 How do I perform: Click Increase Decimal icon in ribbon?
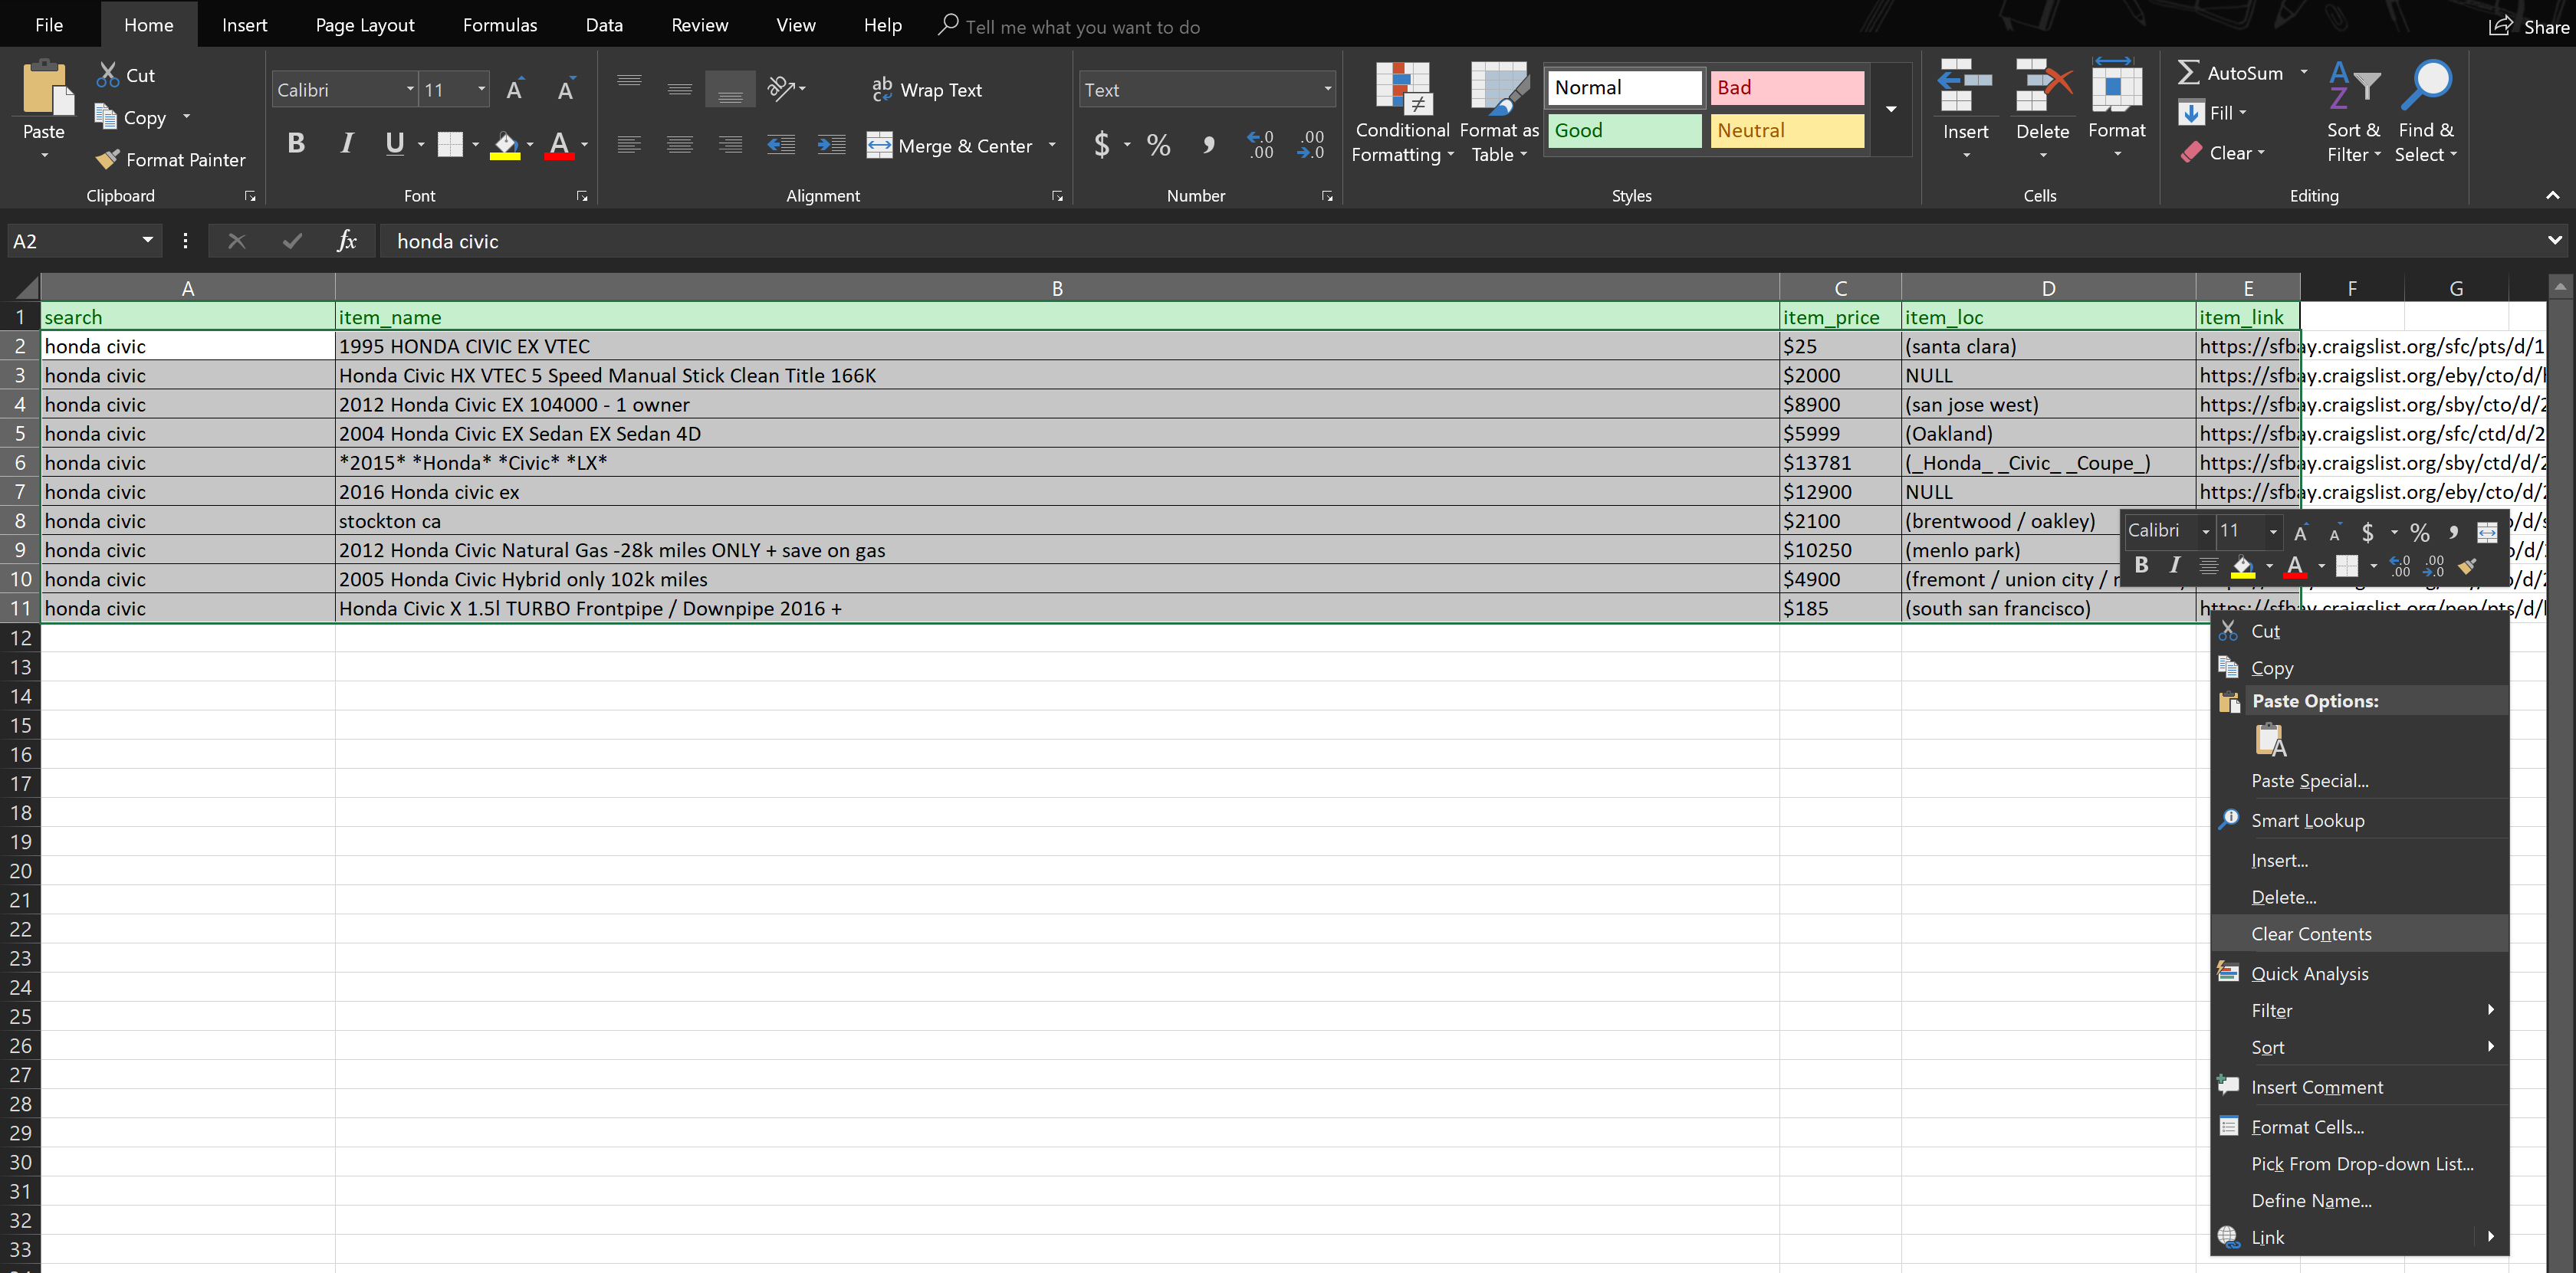(1260, 145)
